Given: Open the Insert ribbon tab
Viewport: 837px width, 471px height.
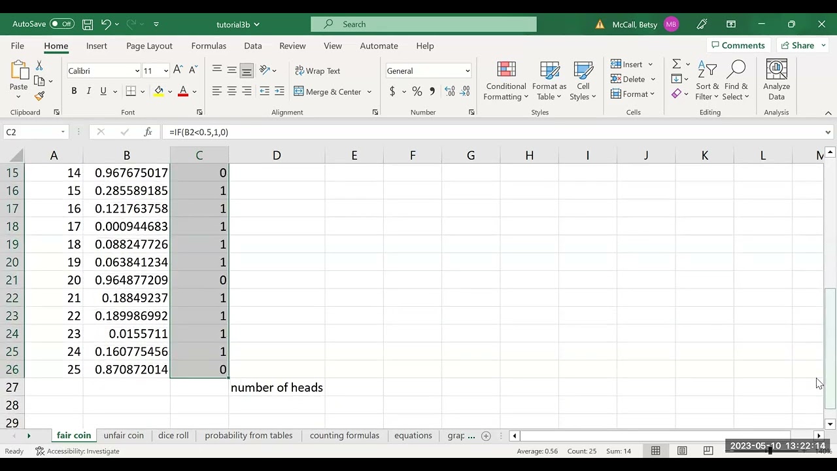Looking at the screenshot, I should click(96, 46).
